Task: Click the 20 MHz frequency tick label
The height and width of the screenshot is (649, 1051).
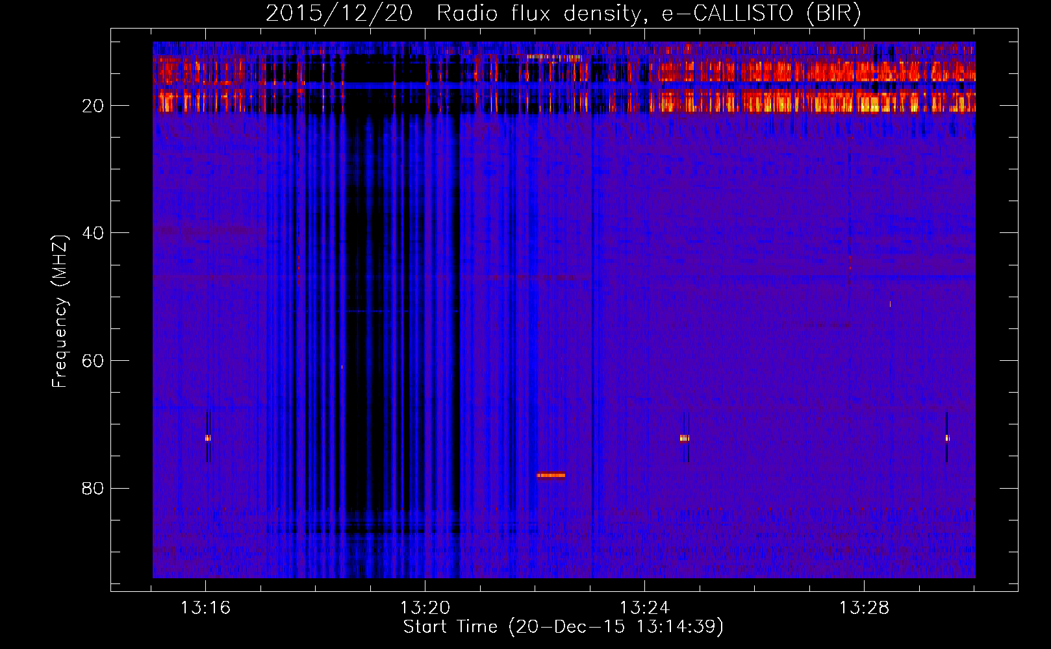Action: (x=93, y=106)
